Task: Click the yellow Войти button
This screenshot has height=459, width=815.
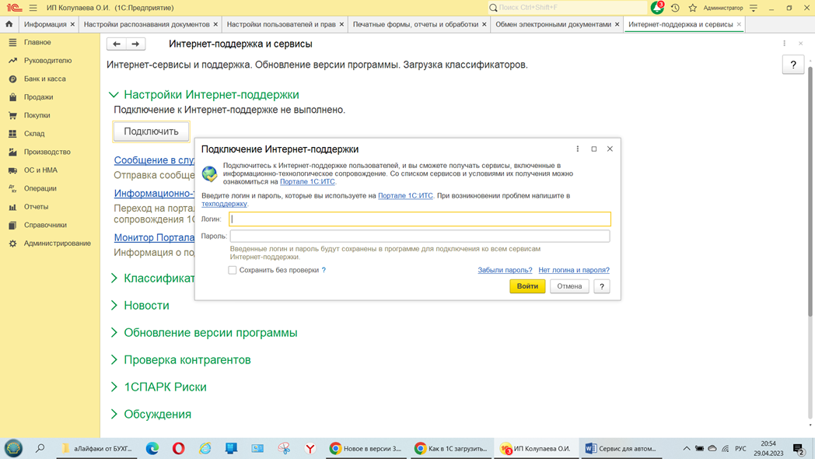Action: [x=527, y=286]
